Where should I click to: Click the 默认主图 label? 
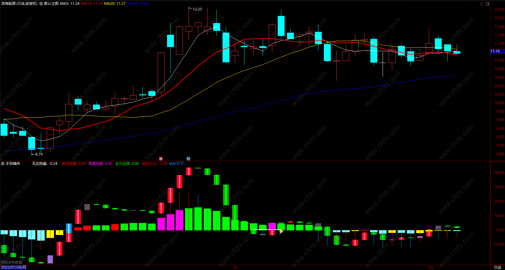coord(51,4)
